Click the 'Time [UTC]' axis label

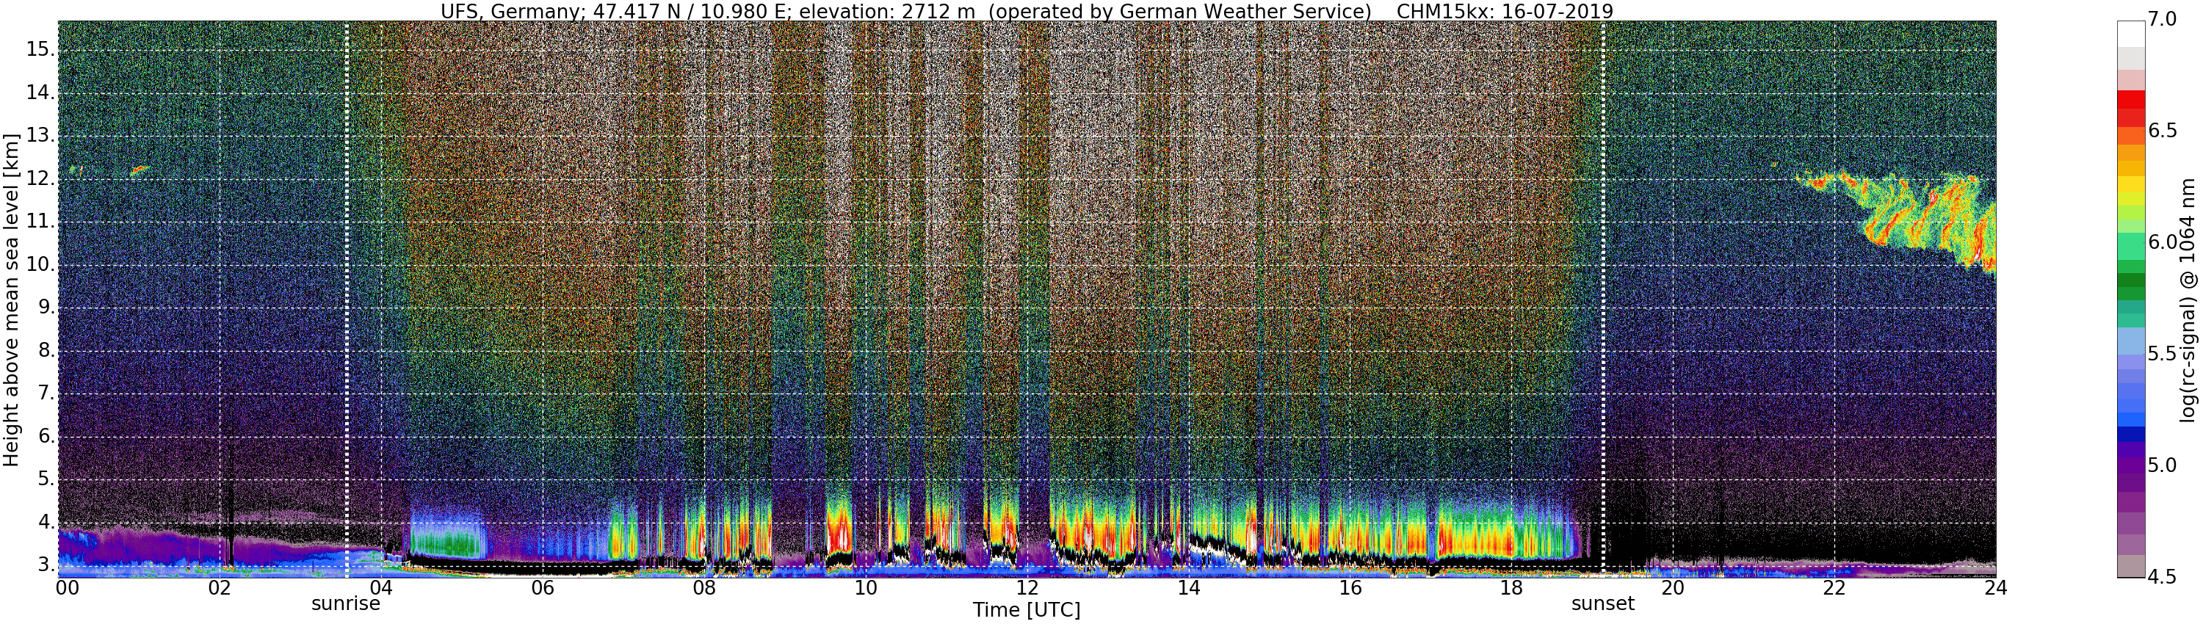(1027, 610)
